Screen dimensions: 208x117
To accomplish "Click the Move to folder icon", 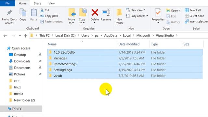I will 72,12.
